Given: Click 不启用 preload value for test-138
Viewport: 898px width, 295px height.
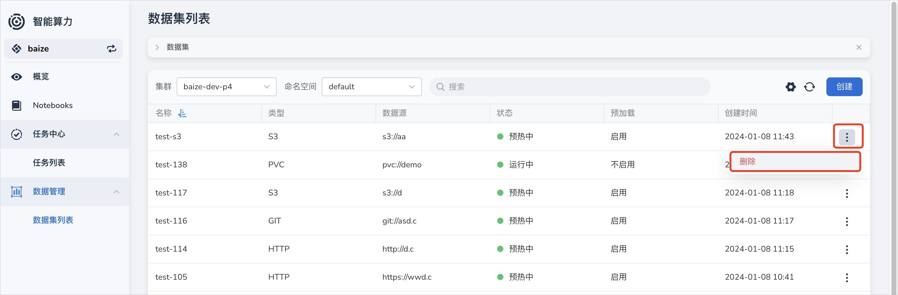Looking at the screenshot, I should (623, 165).
